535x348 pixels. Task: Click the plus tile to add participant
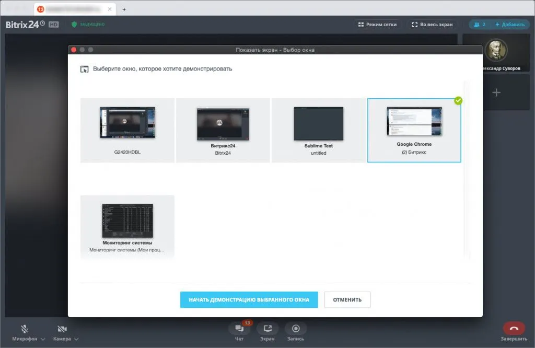click(x=496, y=92)
